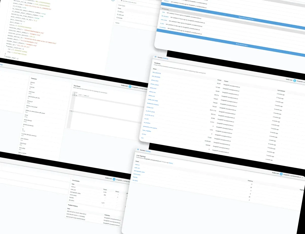The width and height of the screenshot is (305, 234).
Task: Toggle the only show events with errors option
Action: pyautogui.click(x=121, y=1)
